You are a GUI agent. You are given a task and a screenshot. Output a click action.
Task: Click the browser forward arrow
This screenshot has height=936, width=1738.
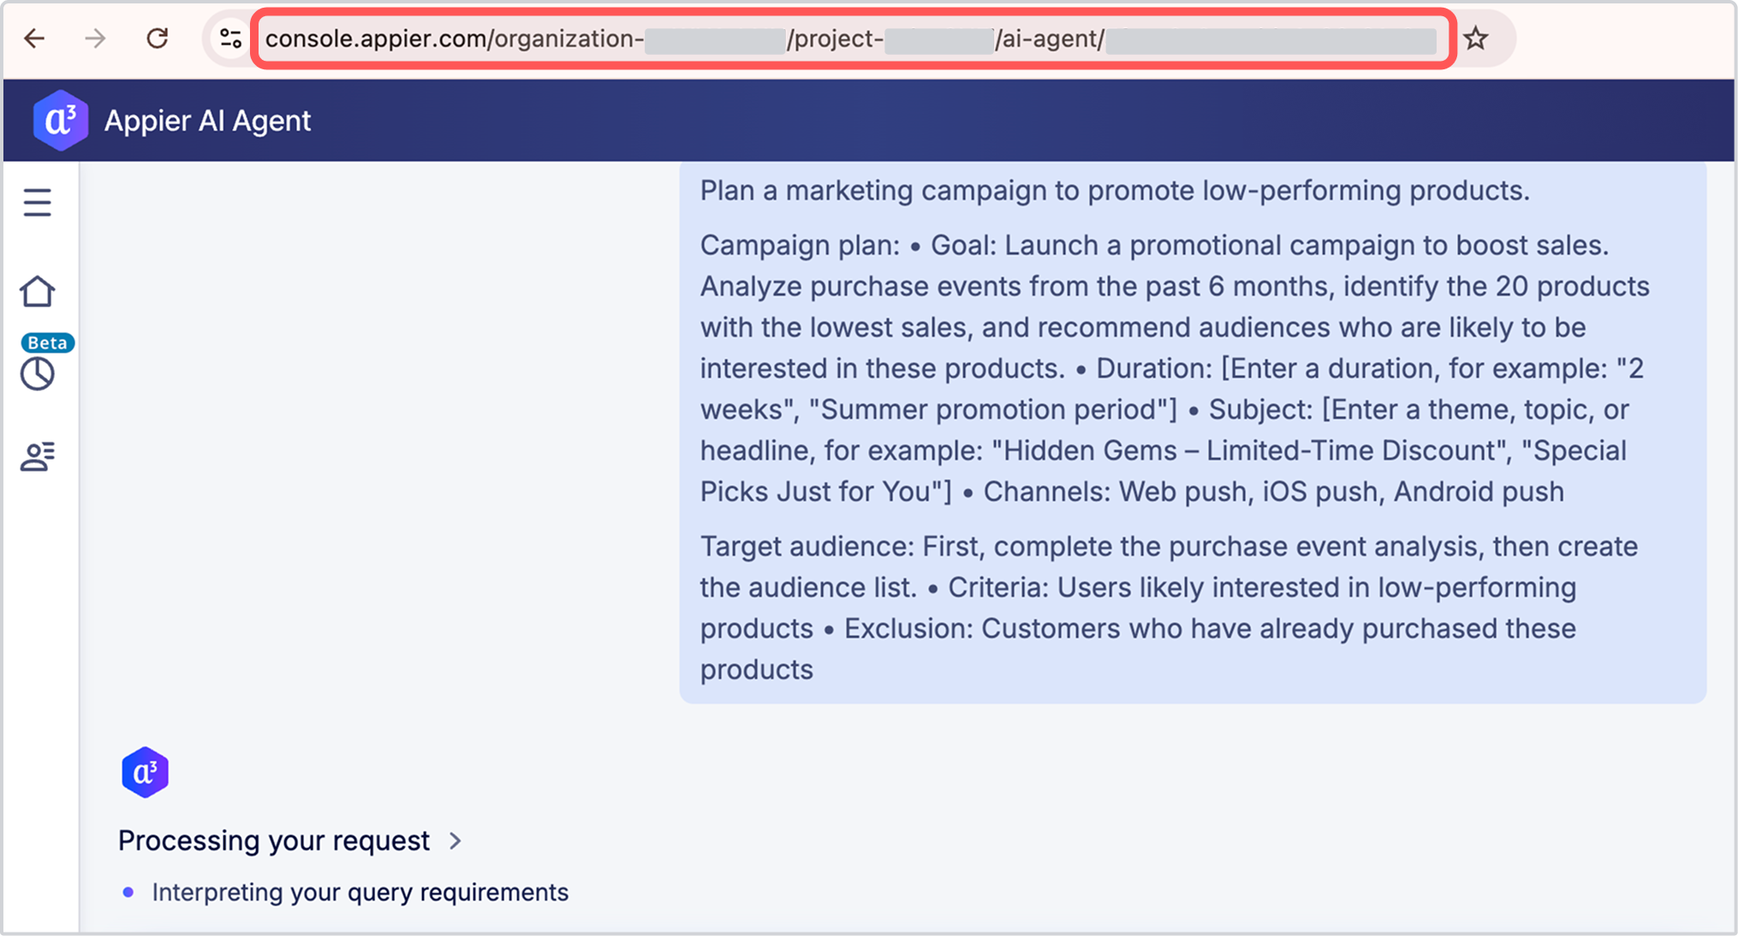pos(95,39)
